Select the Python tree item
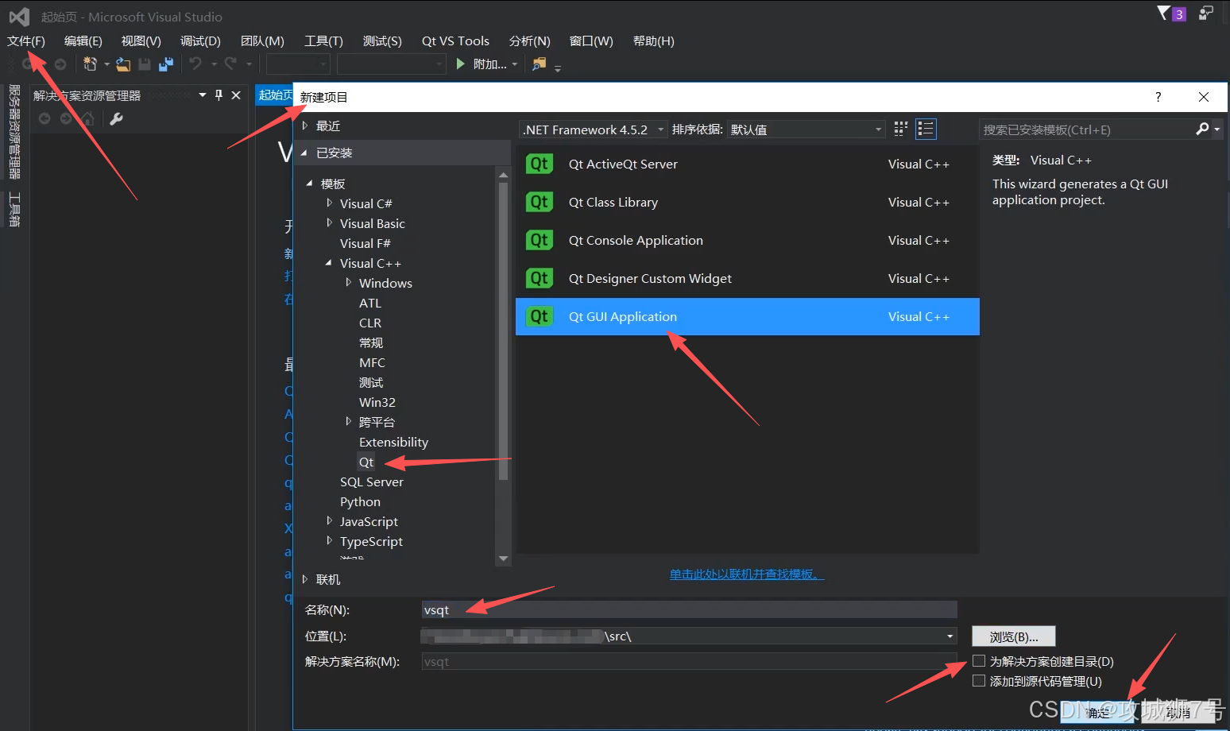The height and width of the screenshot is (731, 1230). [360, 501]
